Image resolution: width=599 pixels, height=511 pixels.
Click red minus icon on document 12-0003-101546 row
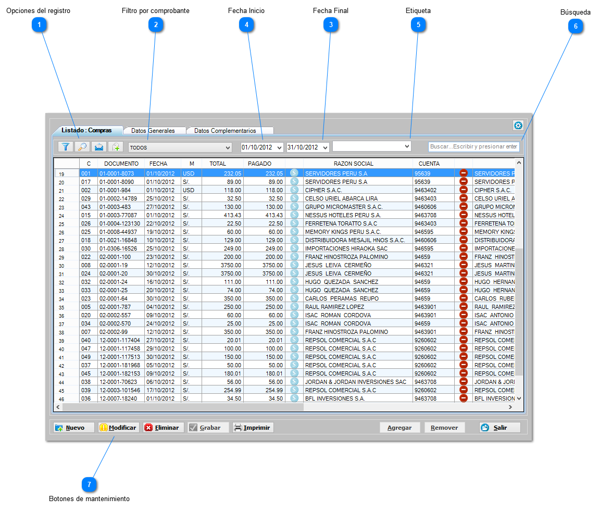point(464,390)
